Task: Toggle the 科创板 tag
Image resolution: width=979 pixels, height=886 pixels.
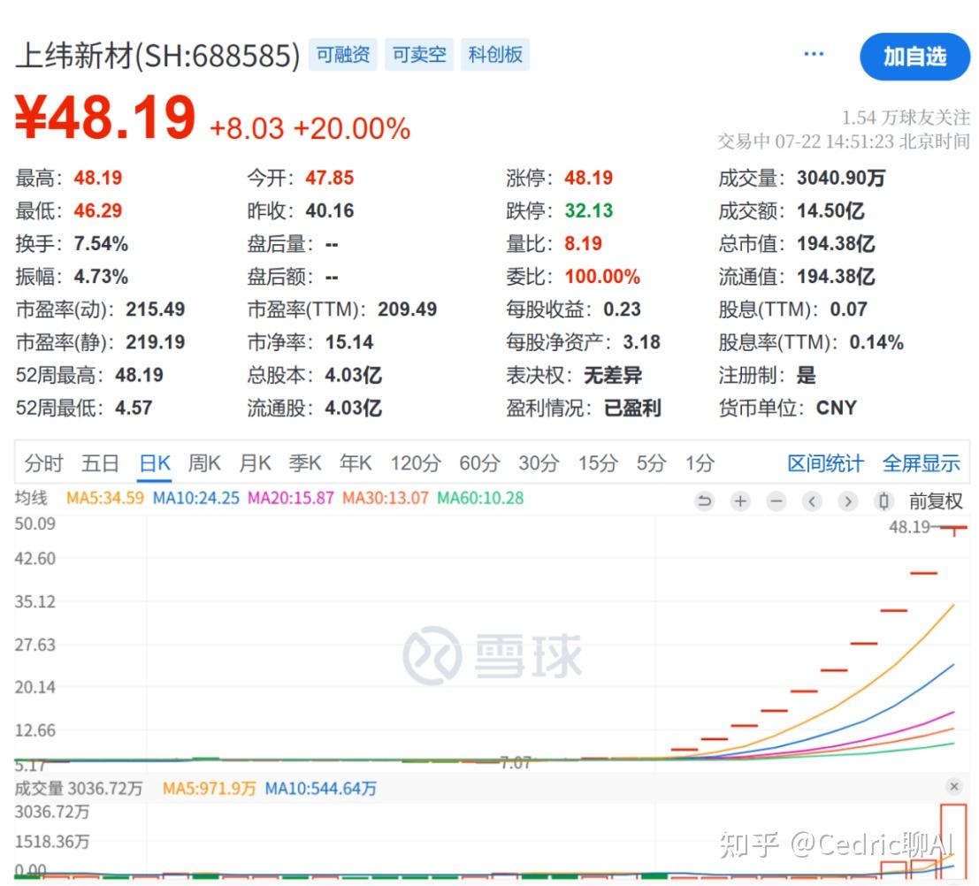Action: tap(495, 54)
